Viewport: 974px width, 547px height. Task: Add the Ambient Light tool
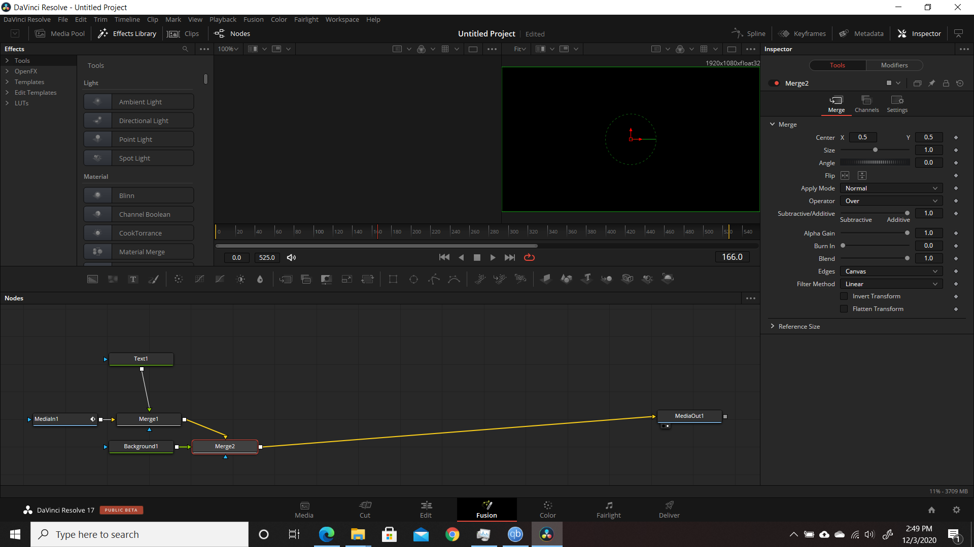point(138,102)
